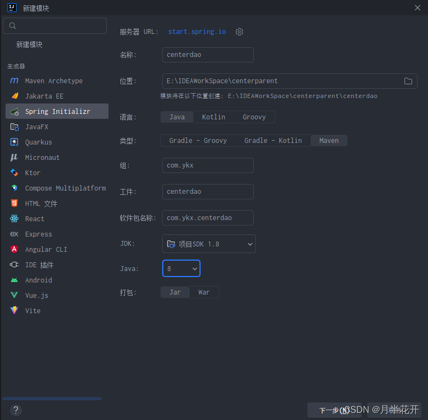Select the JavaFX generator icon
The image size is (428, 420).
[x=14, y=127]
